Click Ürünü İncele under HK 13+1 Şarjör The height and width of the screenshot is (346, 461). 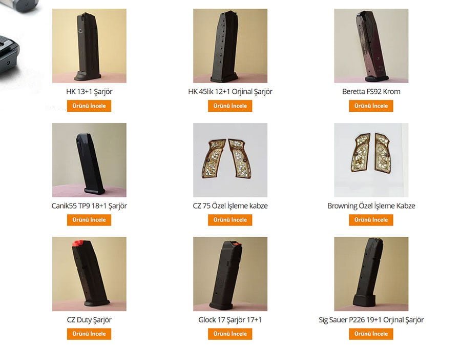[x=89, y=106]
